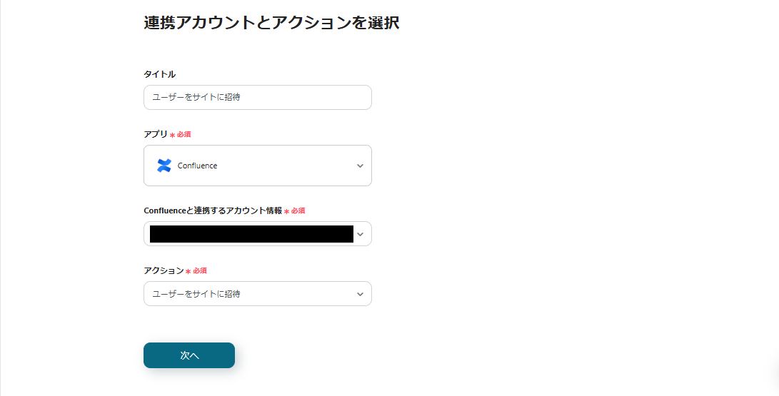Image resolution: width=779 pixels, height=396 pixels.
Task: Click the red asterisk after アカウント情報 label
Action: [x=286, y=211]
